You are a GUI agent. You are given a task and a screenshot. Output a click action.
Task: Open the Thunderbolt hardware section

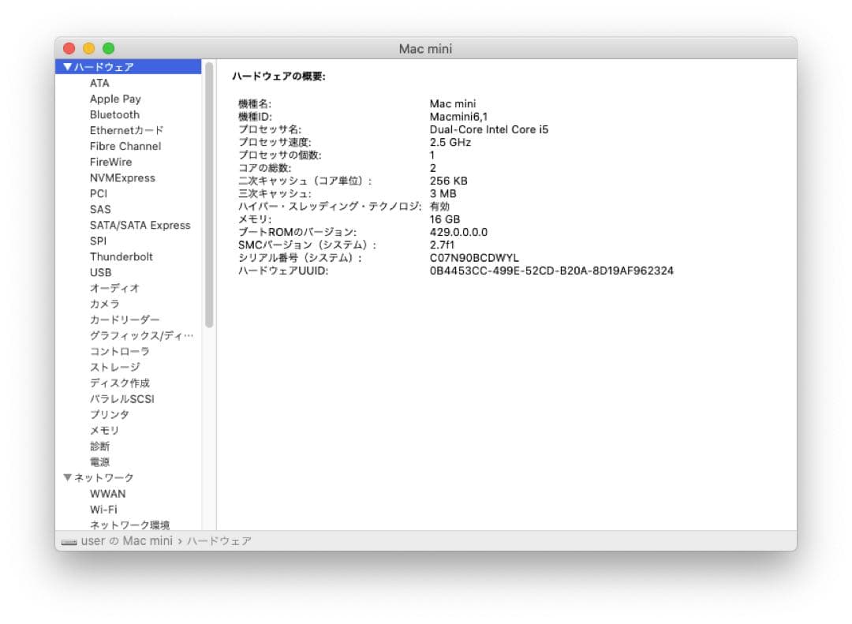(121, 256)
